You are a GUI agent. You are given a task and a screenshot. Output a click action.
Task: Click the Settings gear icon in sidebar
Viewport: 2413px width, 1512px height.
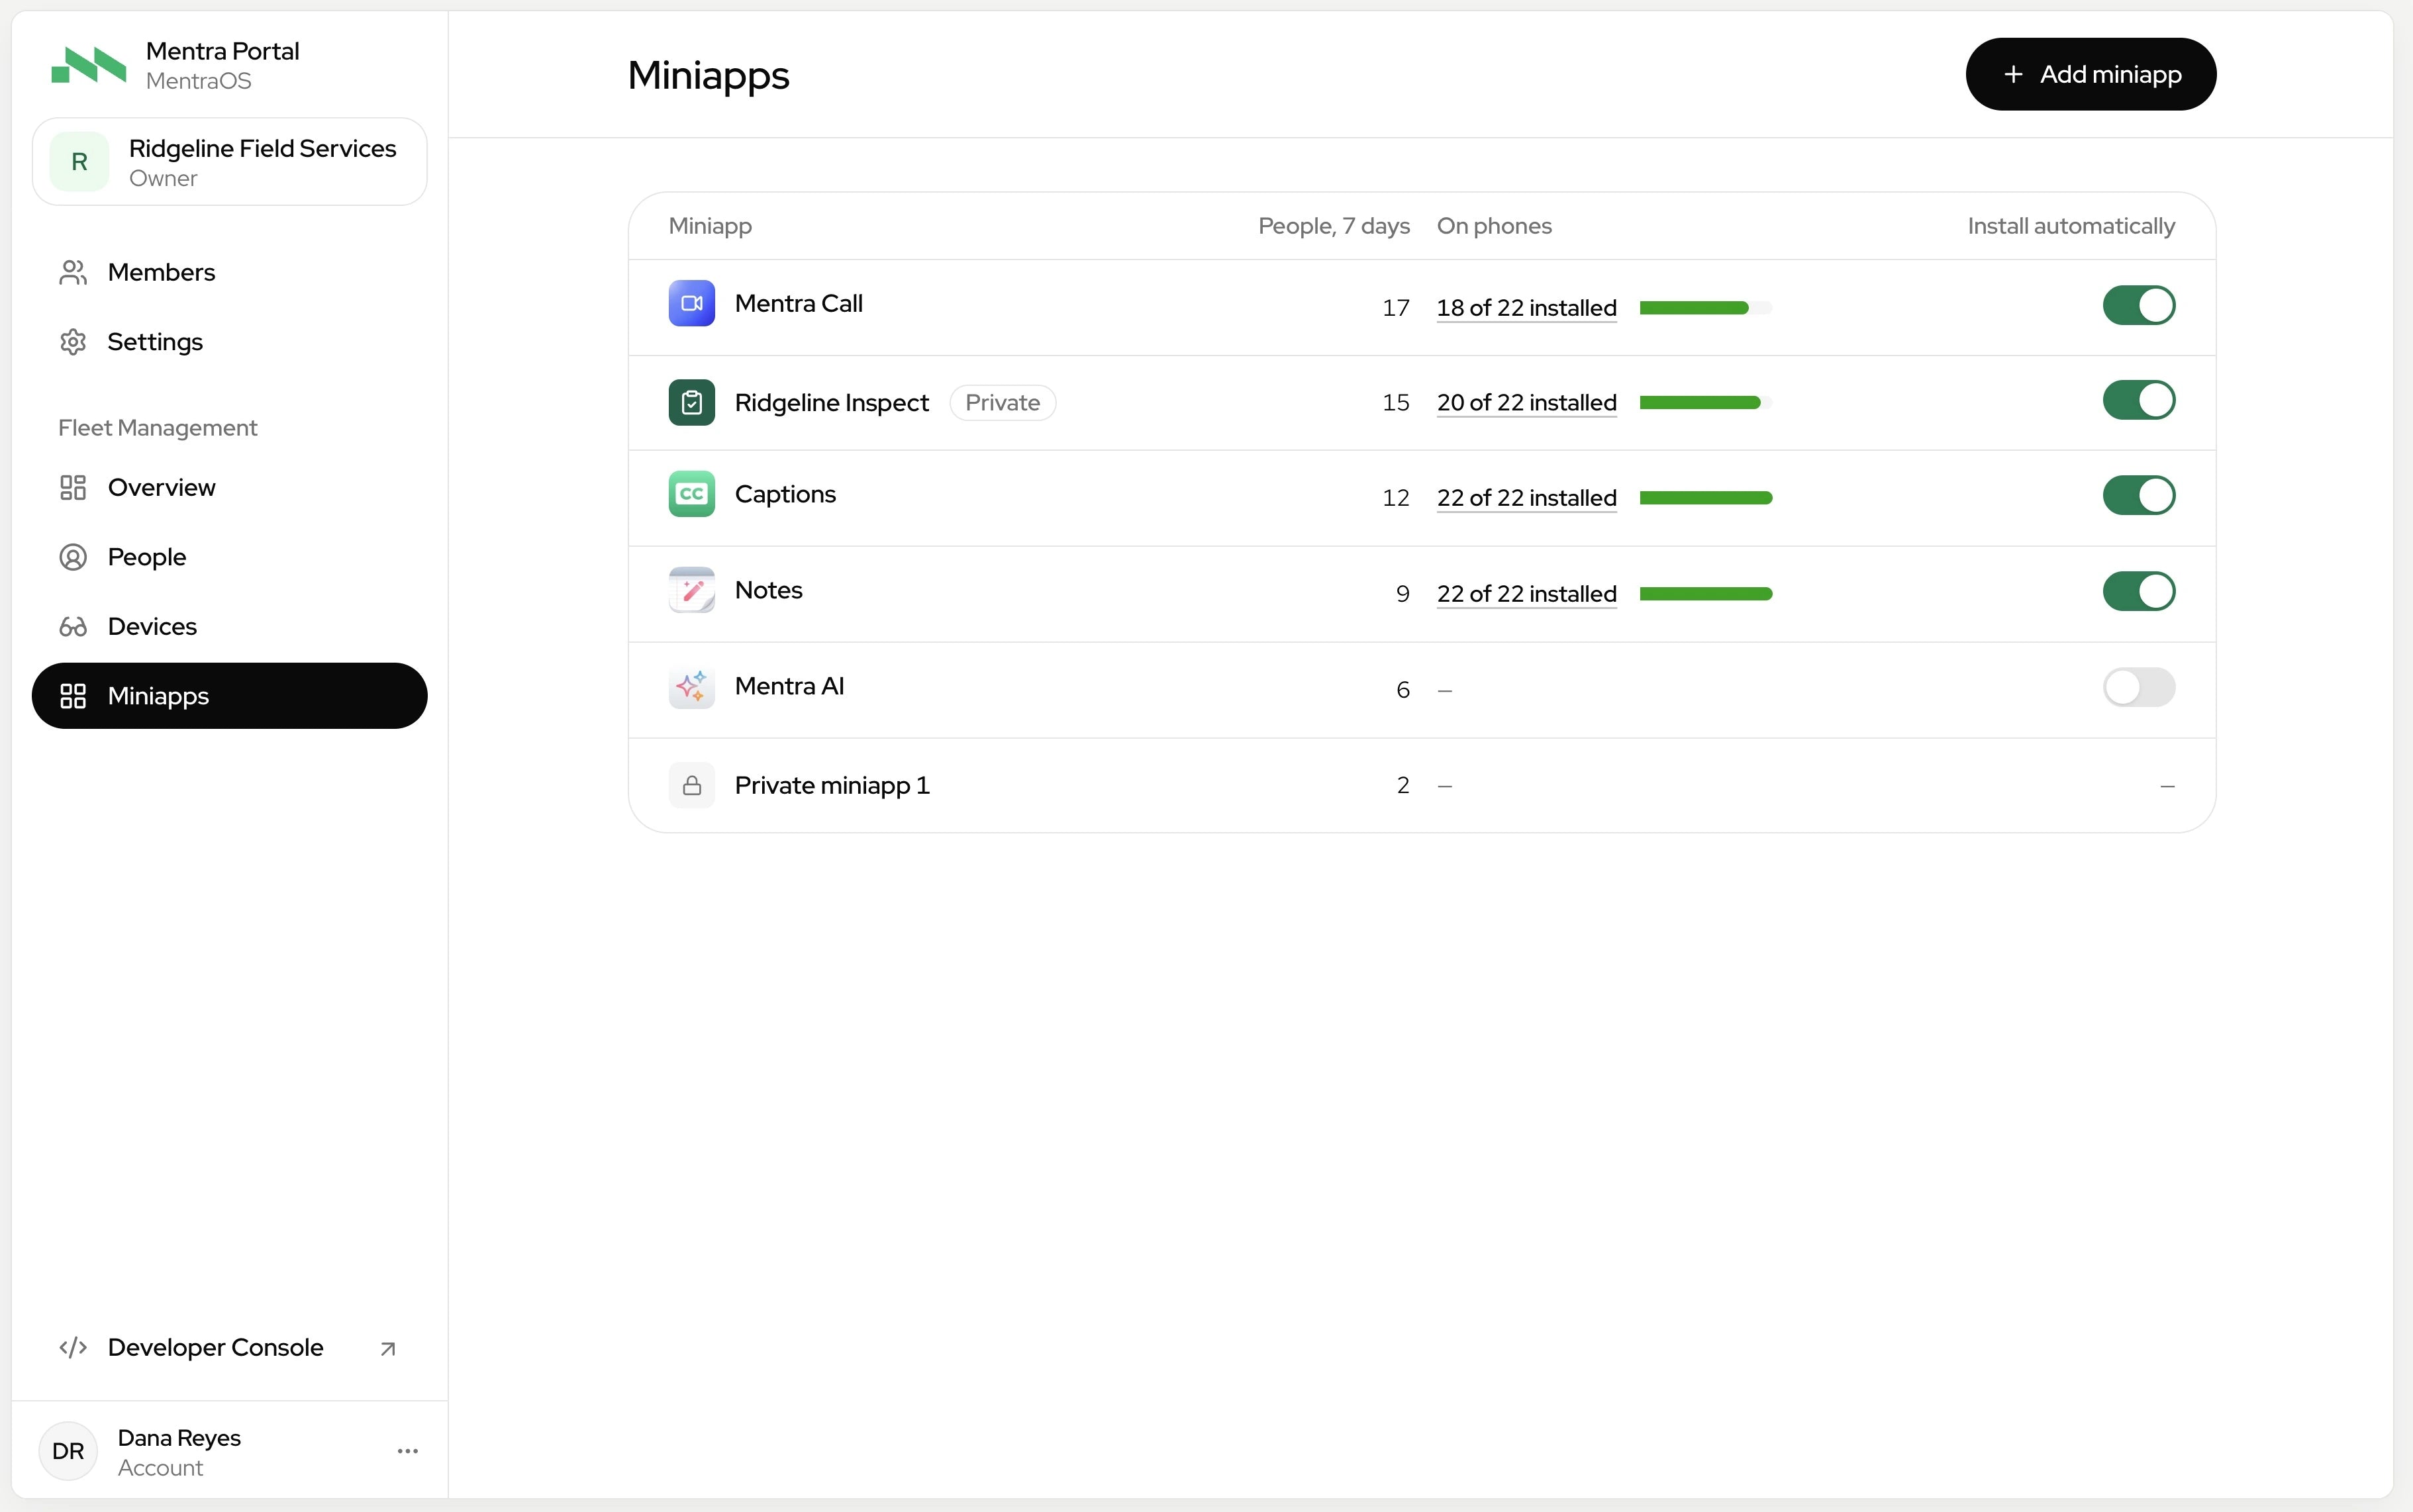[73, 342]
